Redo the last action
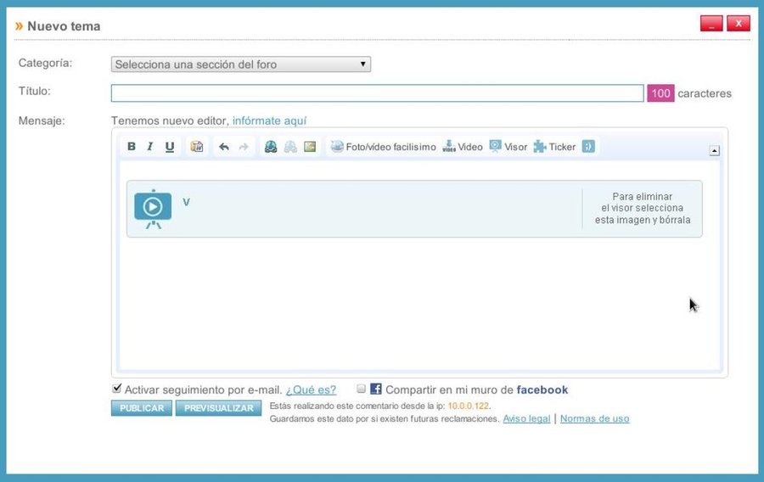 pyautogui.click(x=243, y=147)
